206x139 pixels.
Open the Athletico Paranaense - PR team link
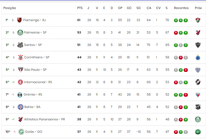click(44, 119)
